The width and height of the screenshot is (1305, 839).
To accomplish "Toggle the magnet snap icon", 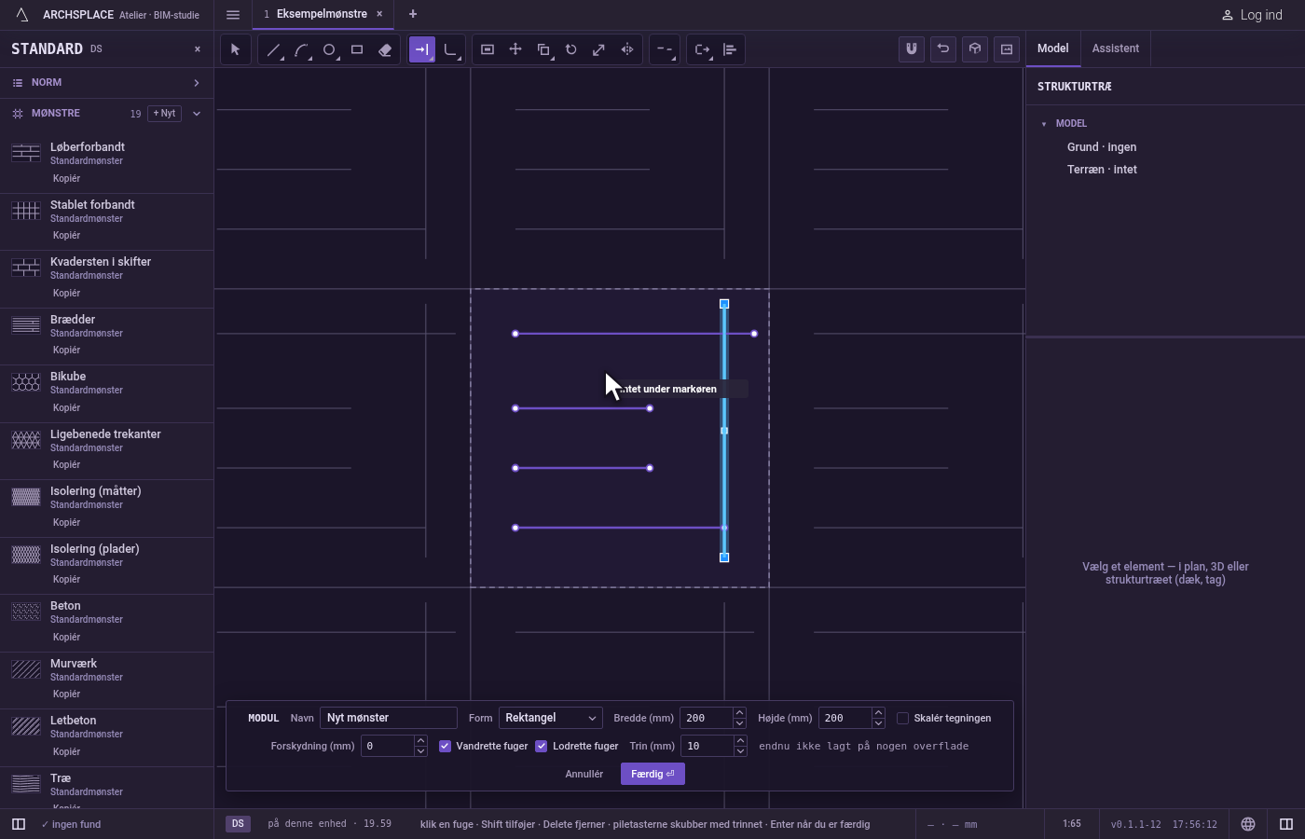I will pos(912,49).
